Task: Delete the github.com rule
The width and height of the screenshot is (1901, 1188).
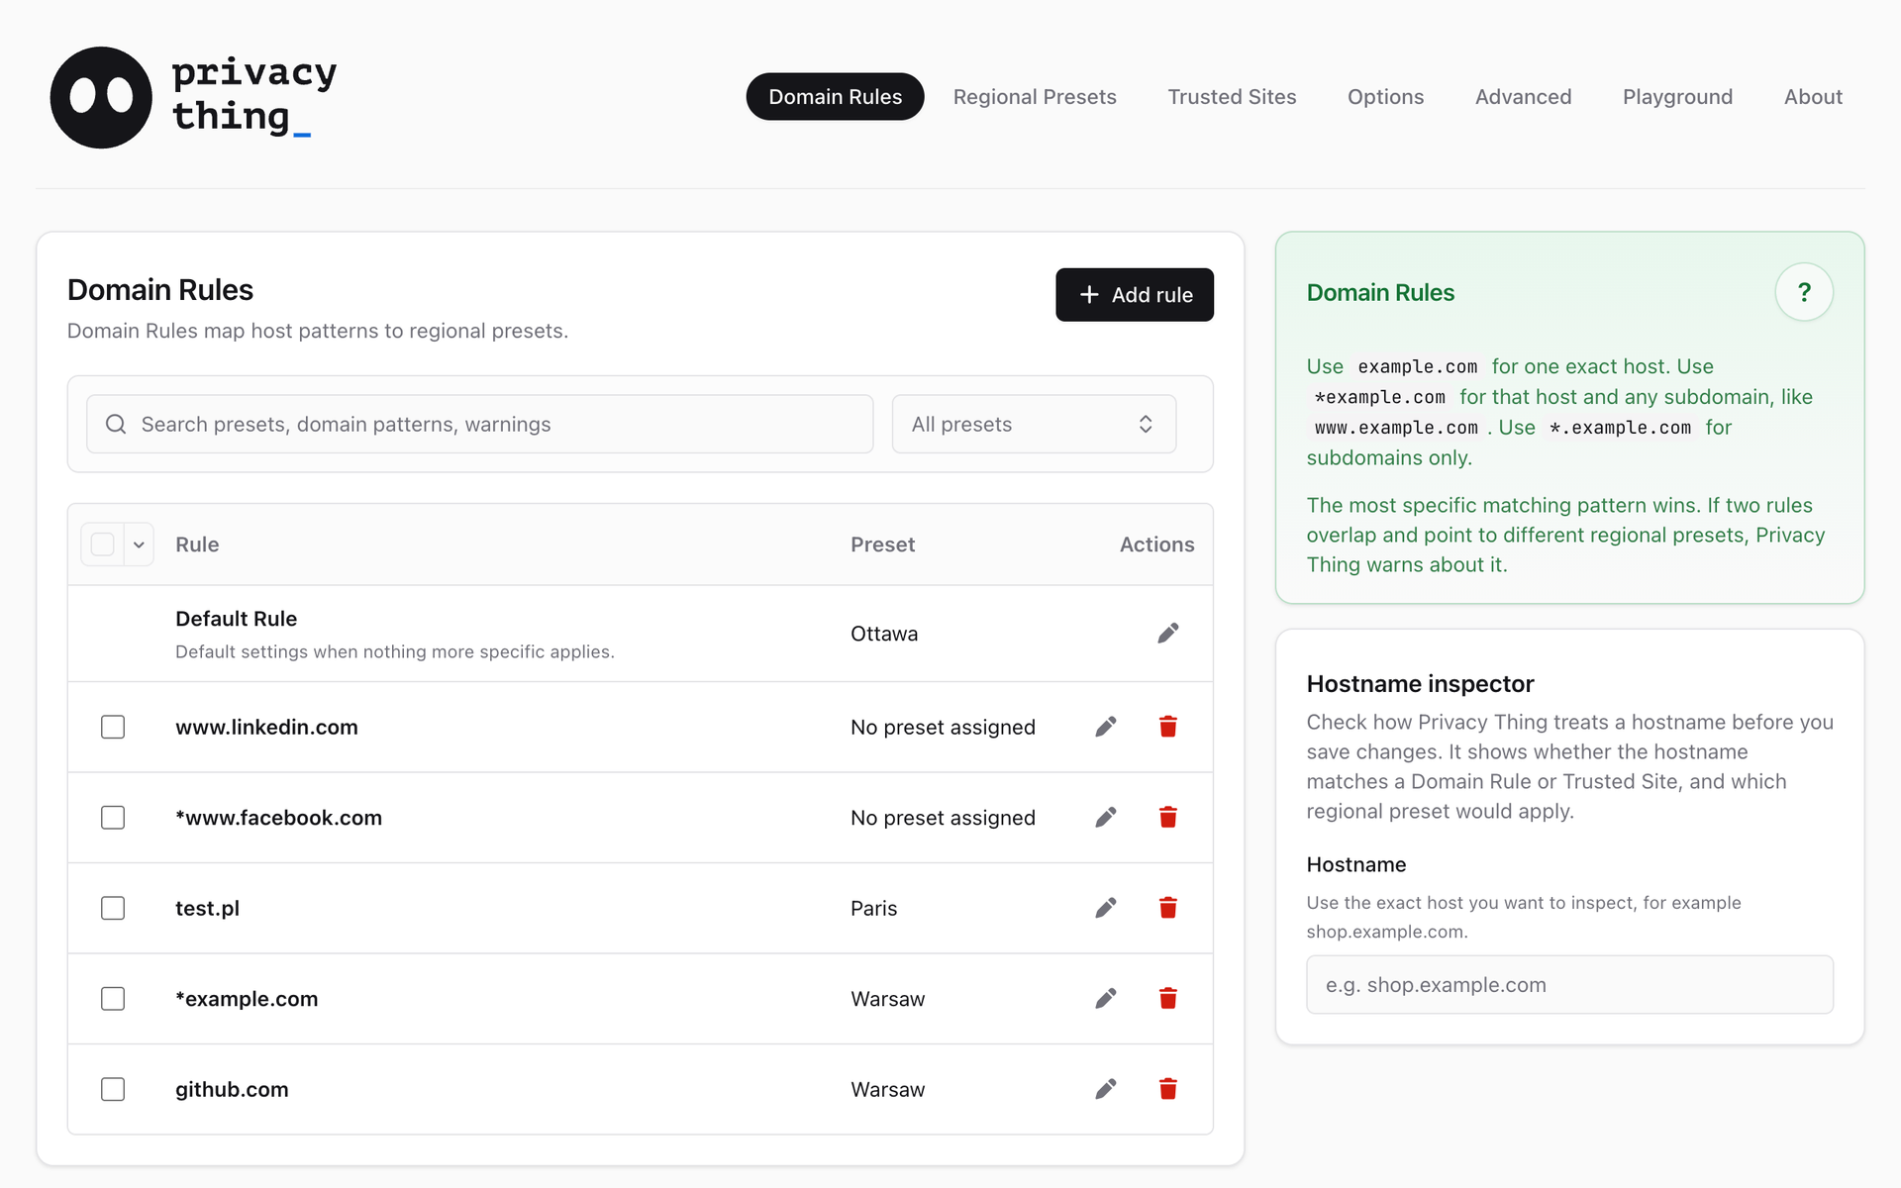Action: pyautogui.click(x=1168, y=1089)
